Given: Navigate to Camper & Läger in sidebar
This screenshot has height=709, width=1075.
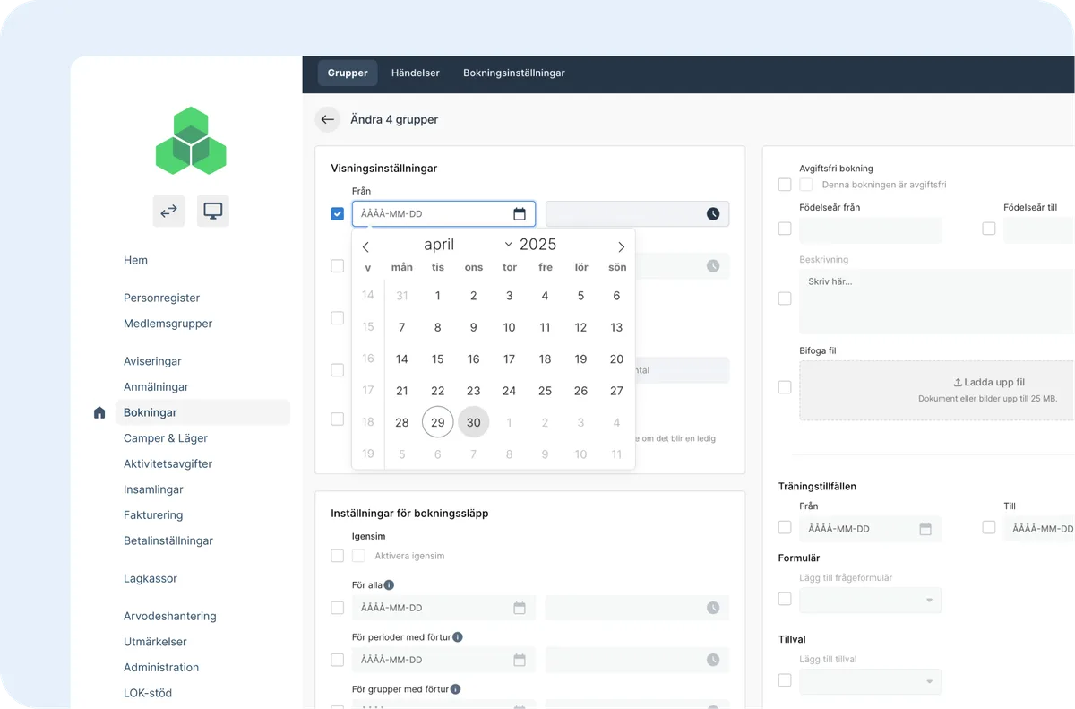Looking at the screenshot, I should [166, 438].
